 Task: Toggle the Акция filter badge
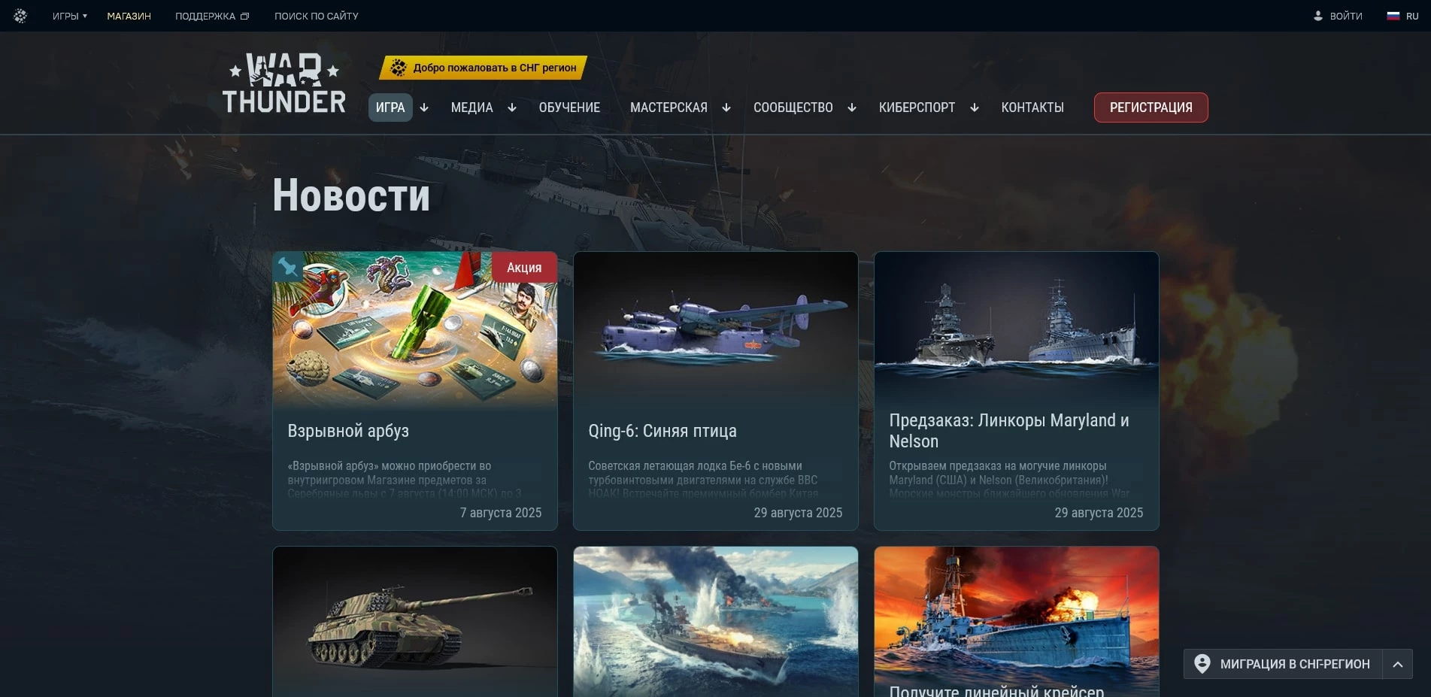(524, 268)
